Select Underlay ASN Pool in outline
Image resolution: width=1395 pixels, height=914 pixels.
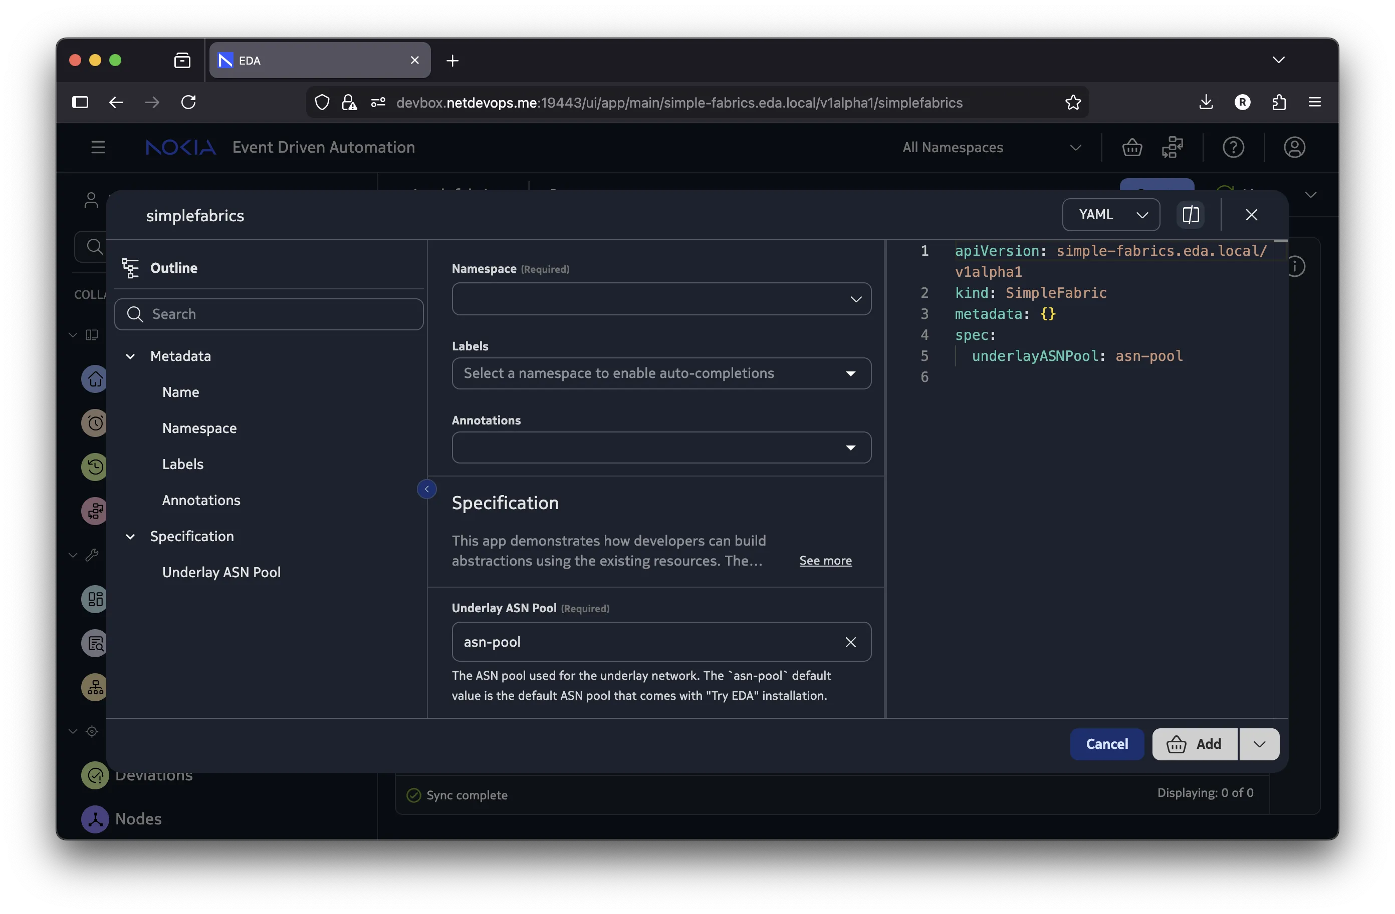click(221, 573)
